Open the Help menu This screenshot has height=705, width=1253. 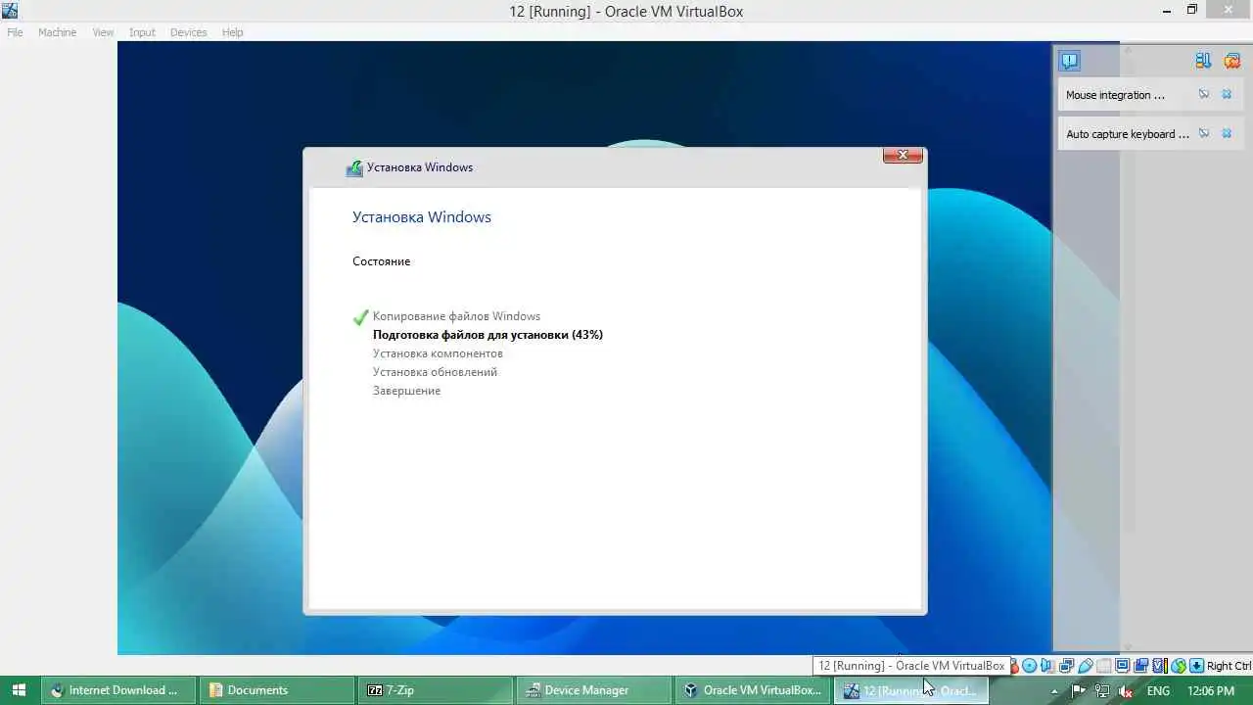(x=232, y=32)
